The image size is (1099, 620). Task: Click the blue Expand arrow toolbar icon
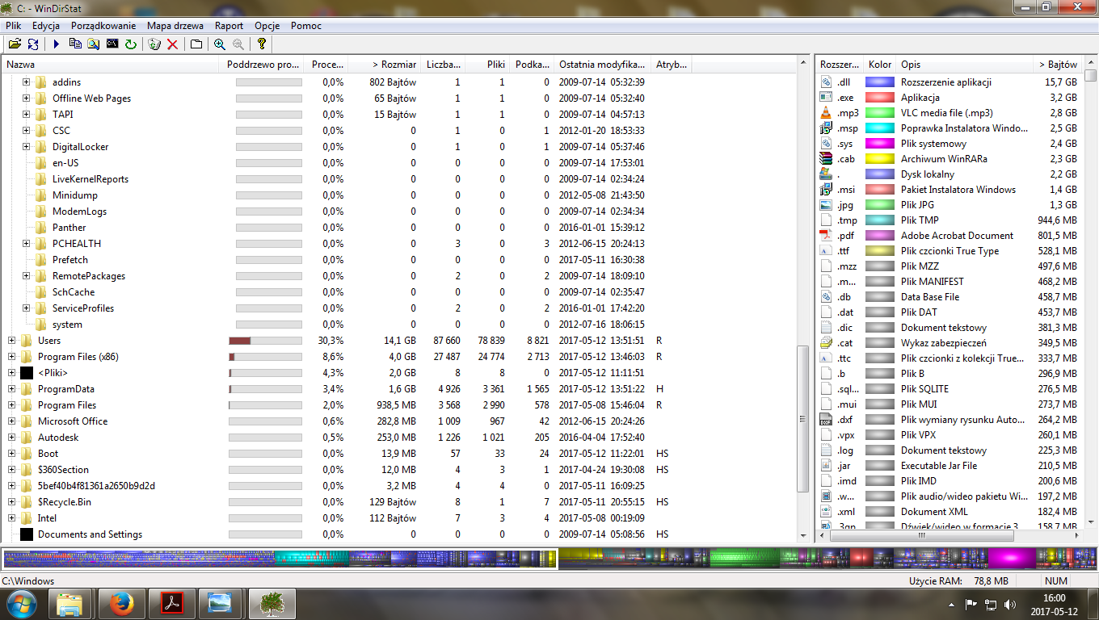click(57, 44)
